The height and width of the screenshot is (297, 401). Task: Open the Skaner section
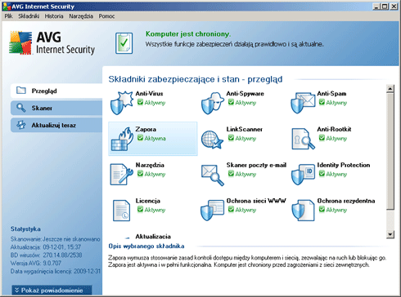56,108
